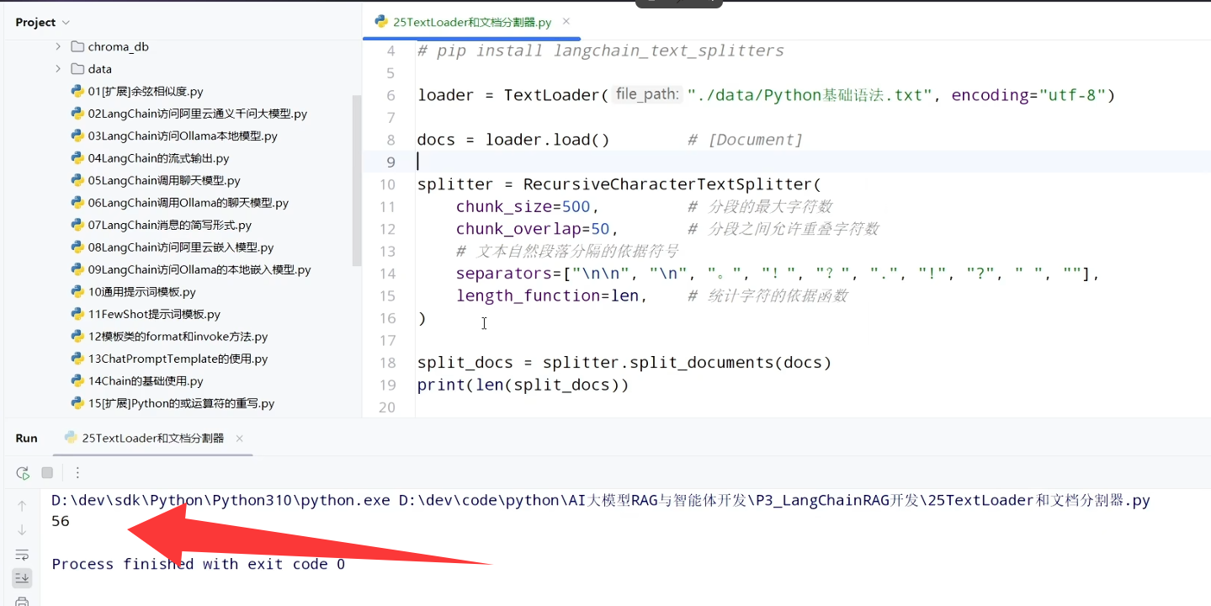Click separators on line 14
Viewport: 1211px width, 606px height.
(x=504, y=274)
